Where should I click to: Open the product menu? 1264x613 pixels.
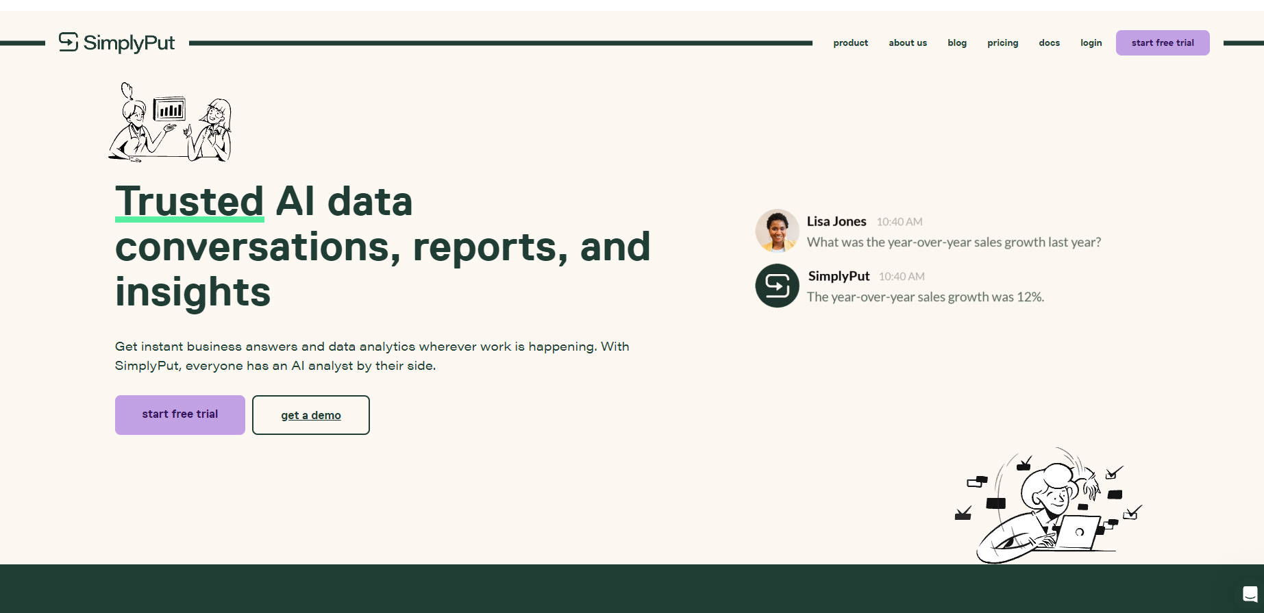click(x=850, y=42)
